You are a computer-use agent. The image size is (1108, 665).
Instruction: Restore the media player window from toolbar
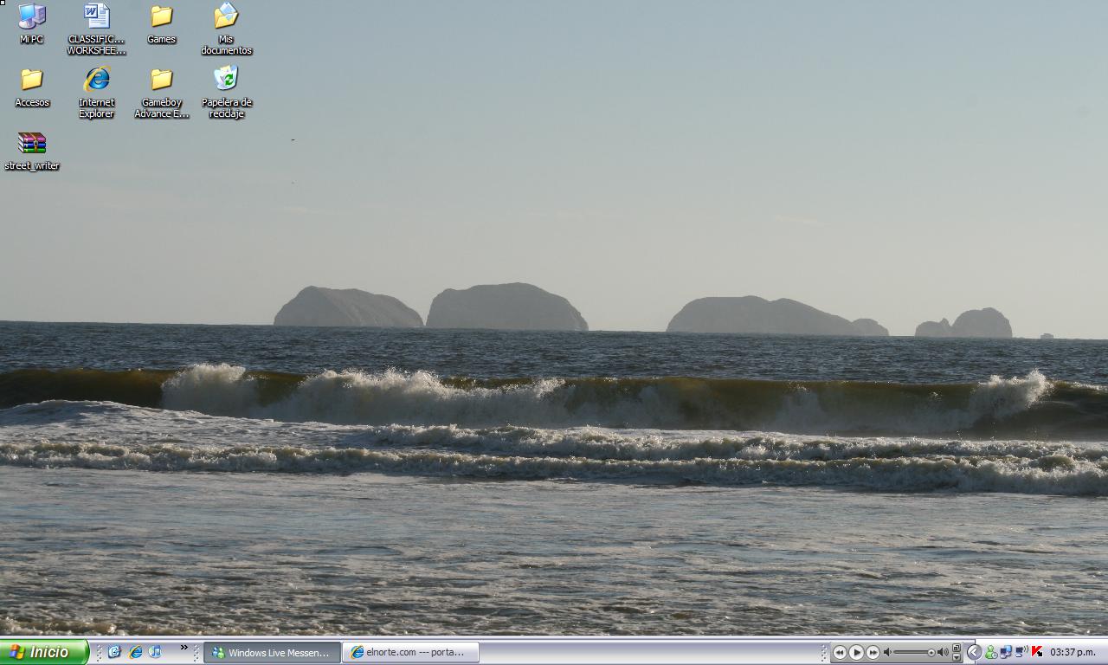coord(957,648)
